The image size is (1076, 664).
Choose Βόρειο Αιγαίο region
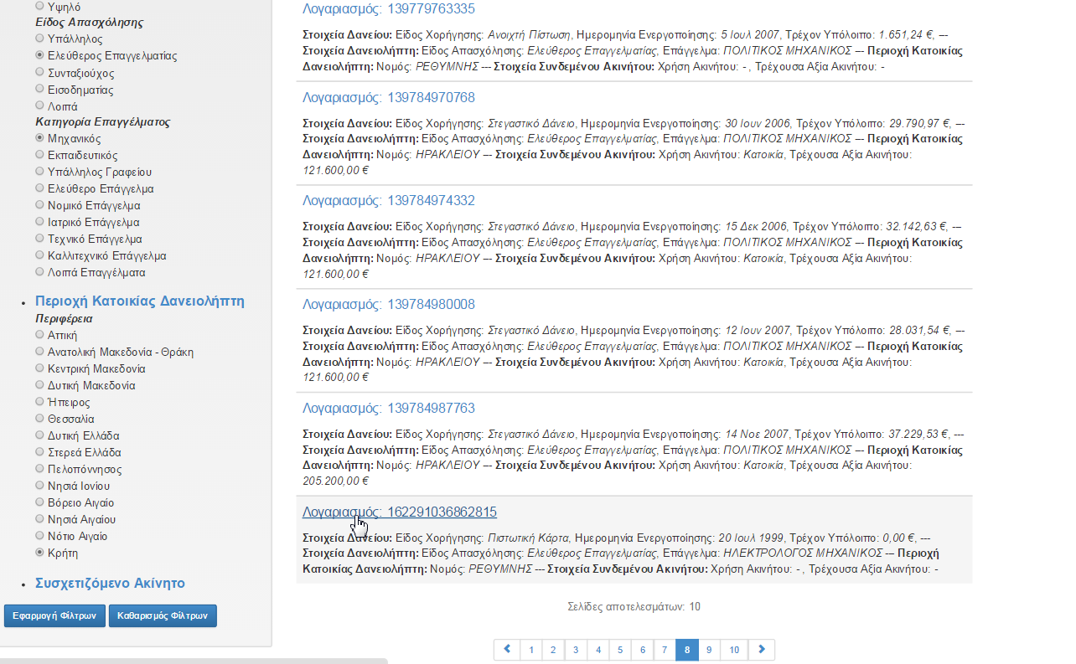click(x=40, y=502)
